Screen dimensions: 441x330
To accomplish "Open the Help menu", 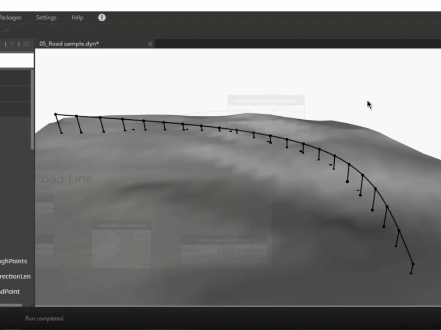I will [x=77, y=18].
